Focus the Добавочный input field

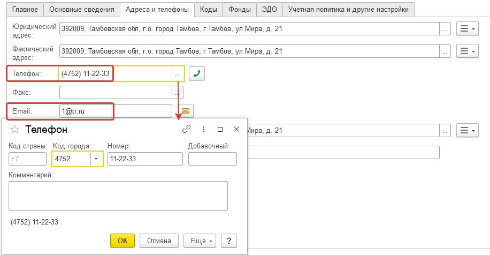tap(212, 159)
